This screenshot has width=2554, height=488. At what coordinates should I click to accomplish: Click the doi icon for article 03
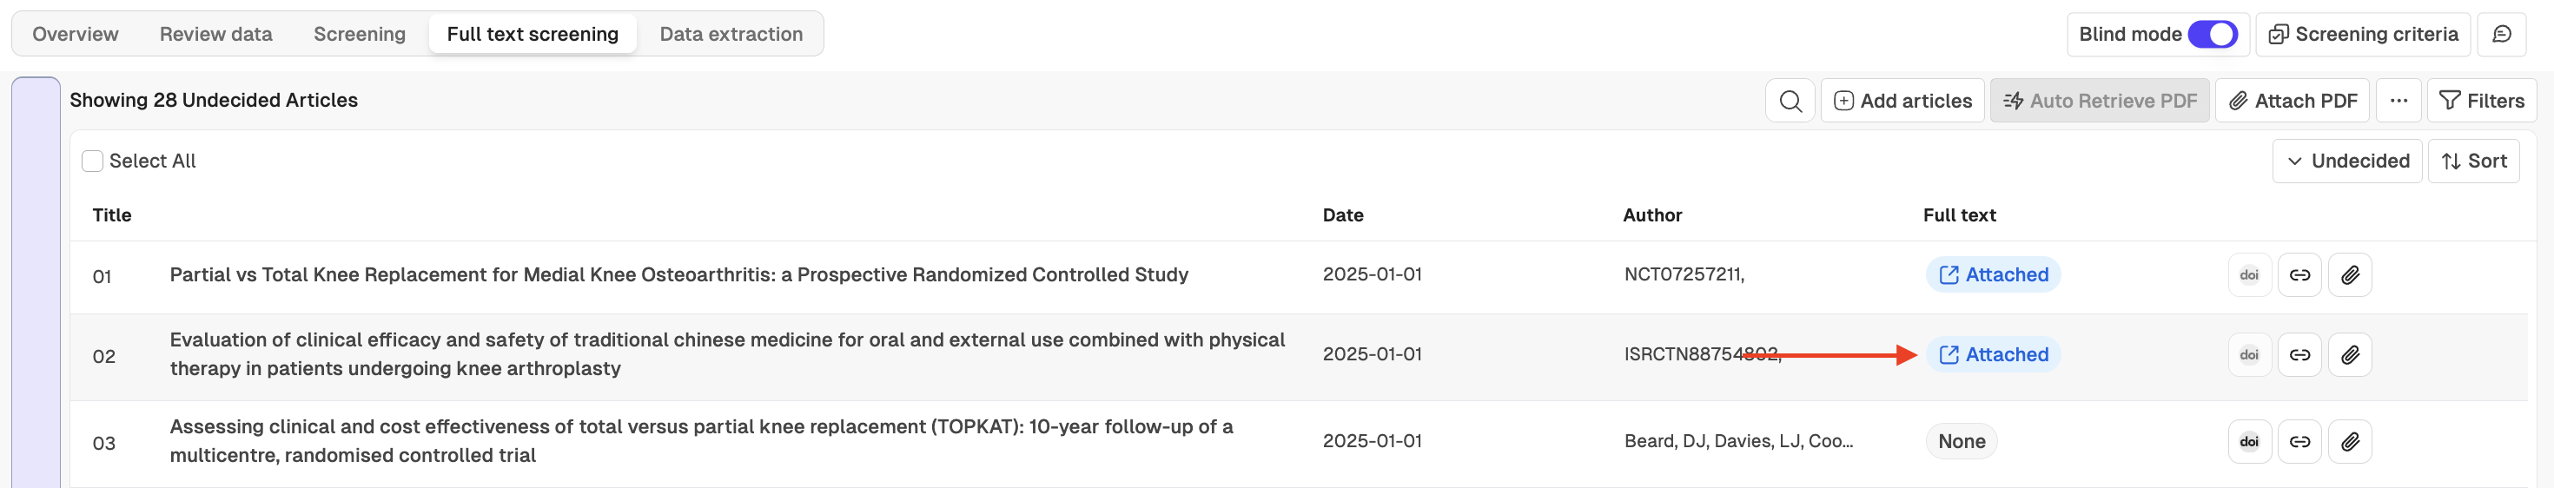pyautogui.click(x=2248, y=442)
